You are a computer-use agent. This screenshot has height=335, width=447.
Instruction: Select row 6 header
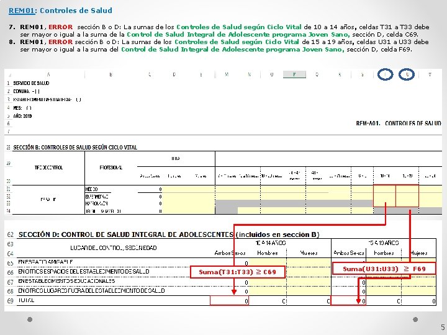click(9, 123)
